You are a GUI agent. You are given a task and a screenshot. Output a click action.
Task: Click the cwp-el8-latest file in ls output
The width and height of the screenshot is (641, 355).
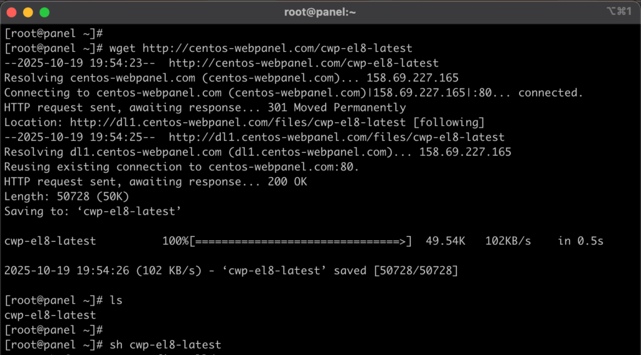(50, 315)
